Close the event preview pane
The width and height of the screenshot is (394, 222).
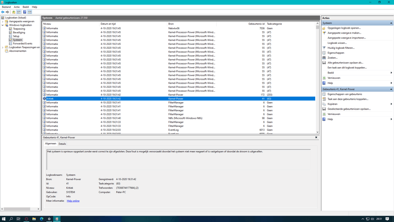point(316,138)
